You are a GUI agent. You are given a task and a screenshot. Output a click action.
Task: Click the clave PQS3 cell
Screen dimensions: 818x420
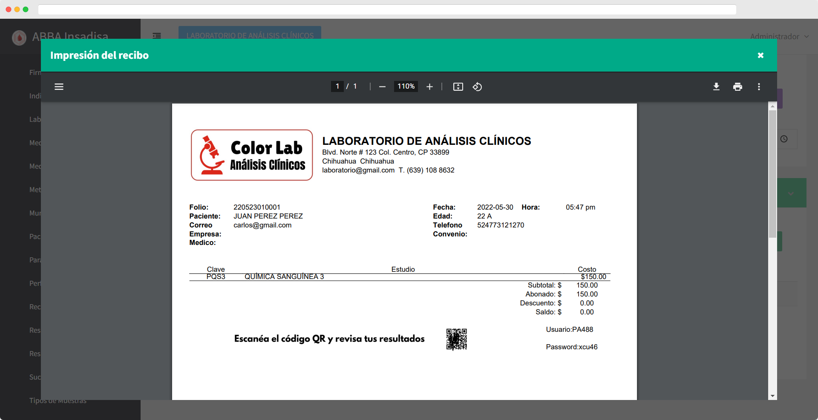tap(216, 277)
